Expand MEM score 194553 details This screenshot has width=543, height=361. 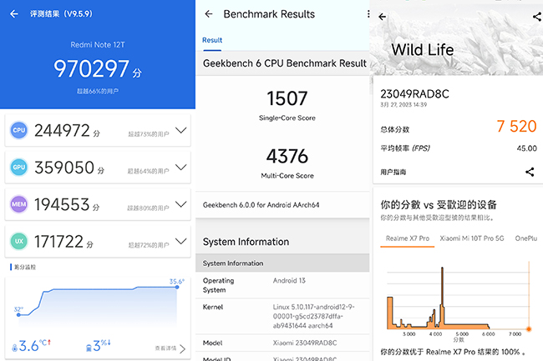(x=180, y=204)
